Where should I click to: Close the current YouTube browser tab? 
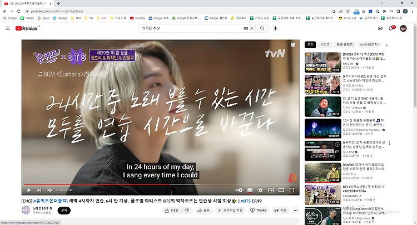[50, 4]
